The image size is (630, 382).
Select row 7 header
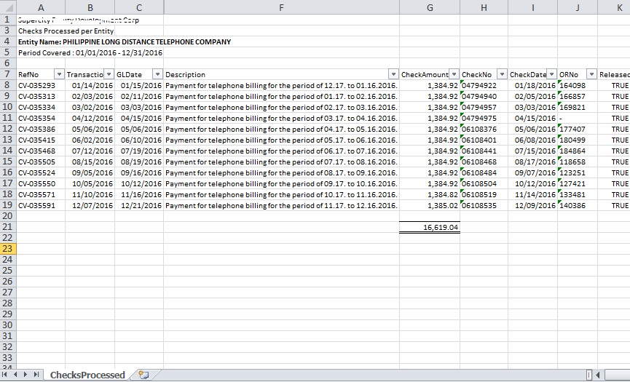8,74
